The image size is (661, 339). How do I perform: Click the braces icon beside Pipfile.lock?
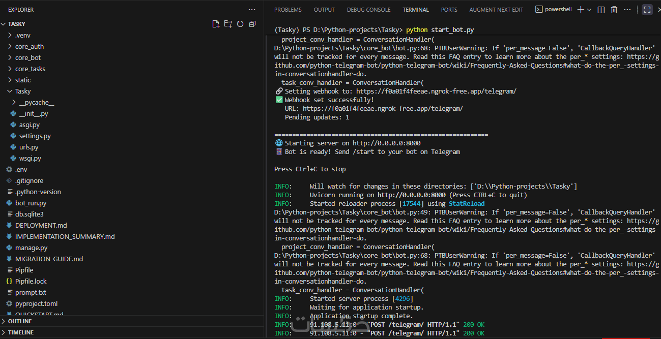click(x=9, y=281)
